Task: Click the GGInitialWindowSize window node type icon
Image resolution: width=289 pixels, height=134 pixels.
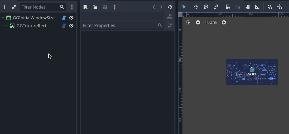Action: (x=9, y=18)
